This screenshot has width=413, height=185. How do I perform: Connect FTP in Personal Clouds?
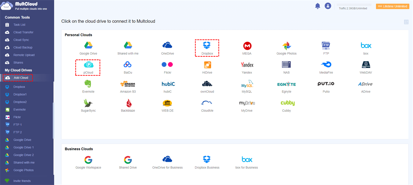click(326, 48)
